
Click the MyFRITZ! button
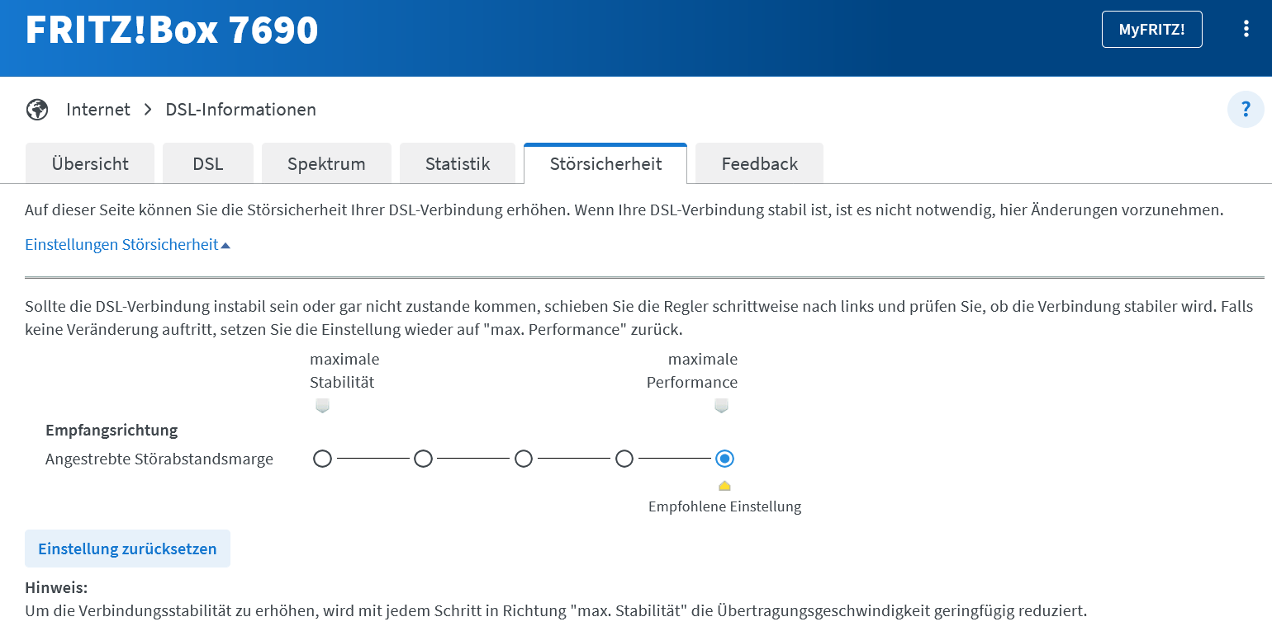coord(1151,30)
